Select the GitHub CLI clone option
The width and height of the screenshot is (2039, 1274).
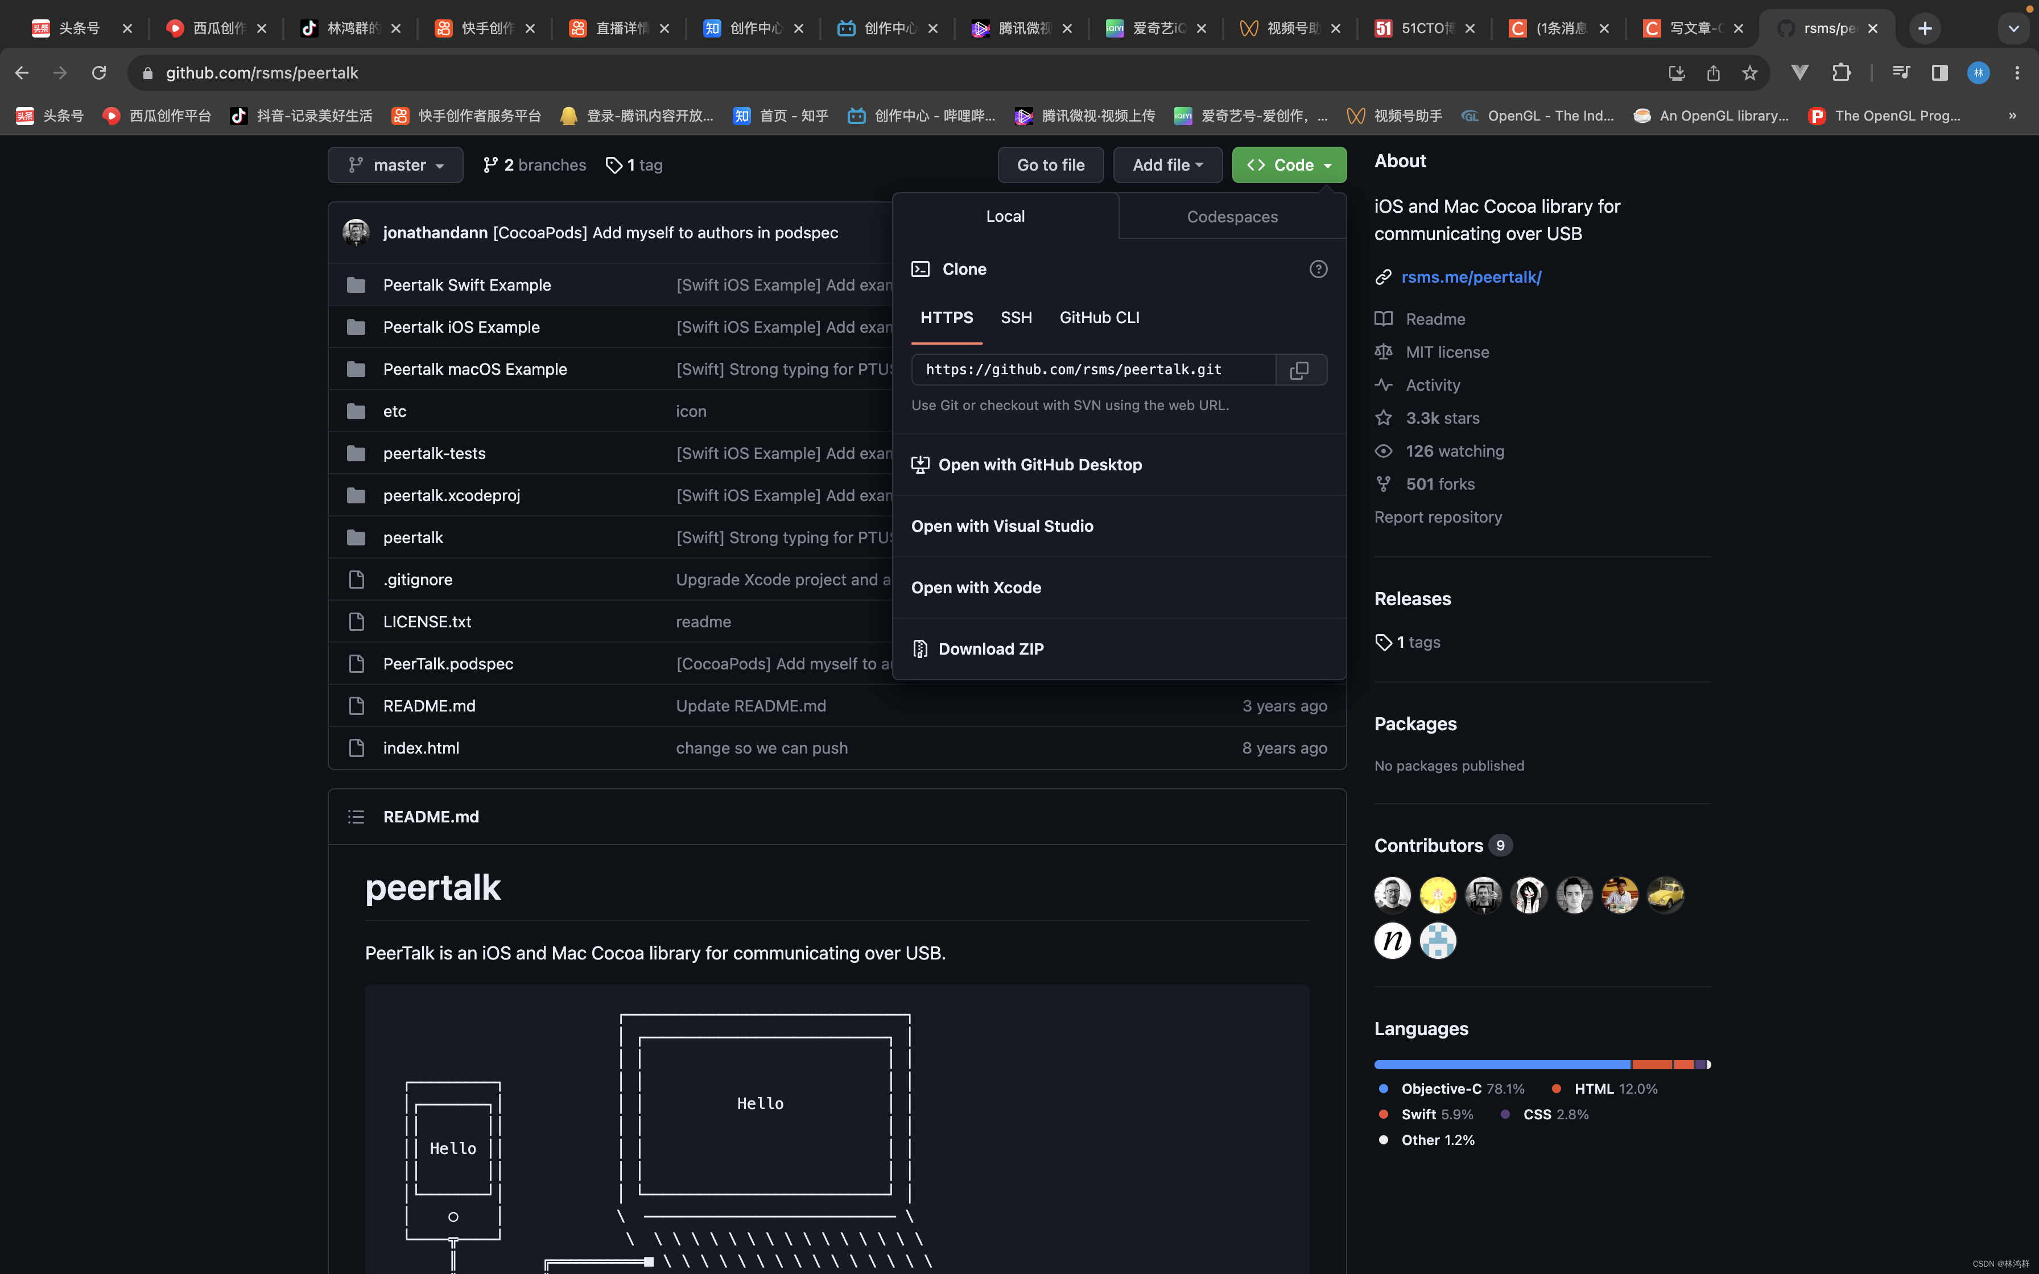pyautogui.click(x=1099, y=318)
